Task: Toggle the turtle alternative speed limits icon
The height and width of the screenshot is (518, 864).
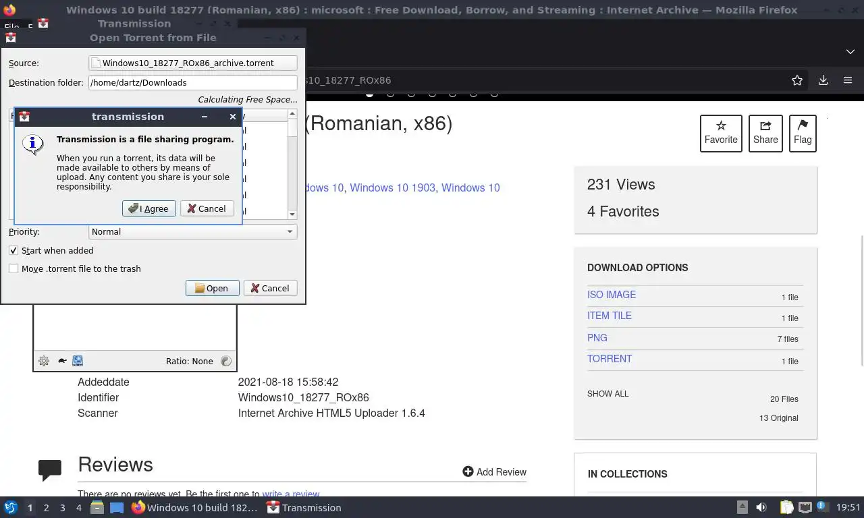Action: (61, 361)
